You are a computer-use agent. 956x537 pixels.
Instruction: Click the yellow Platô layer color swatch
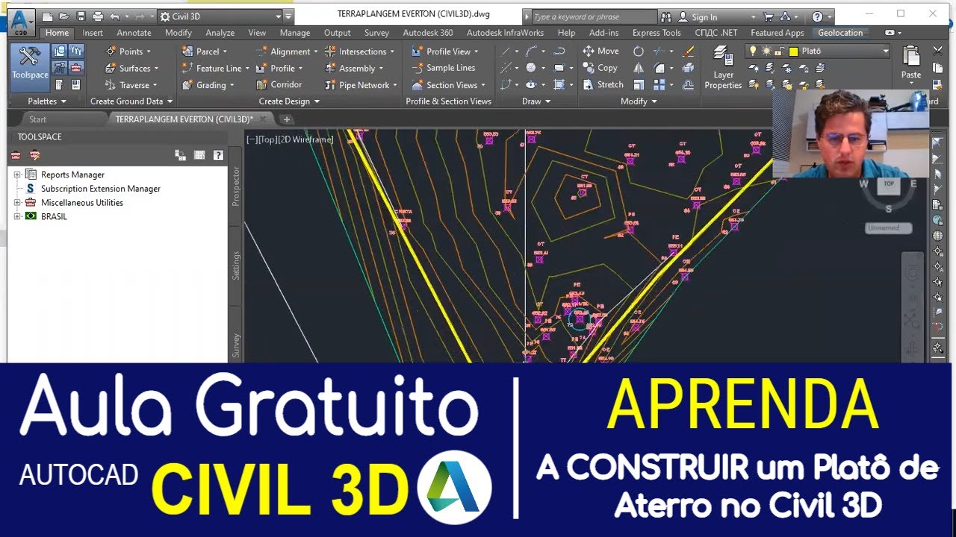pyautogui.click(x=793, y=51)
